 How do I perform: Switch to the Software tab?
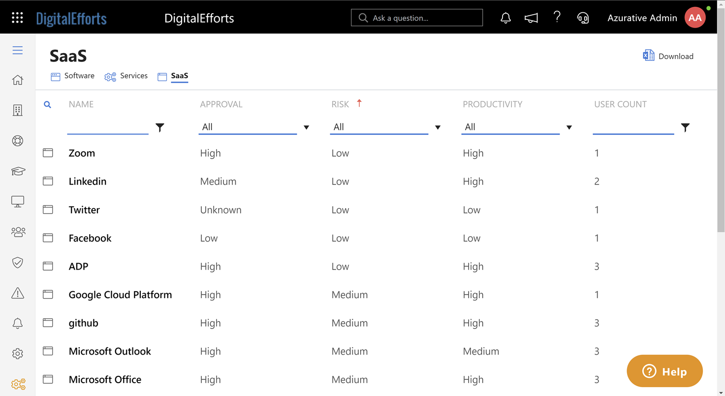(73, 76)
